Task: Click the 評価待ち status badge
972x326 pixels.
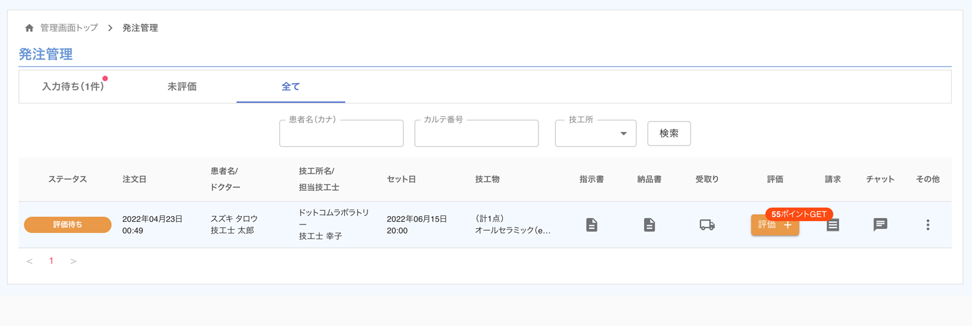Action: tap(67, 225)
